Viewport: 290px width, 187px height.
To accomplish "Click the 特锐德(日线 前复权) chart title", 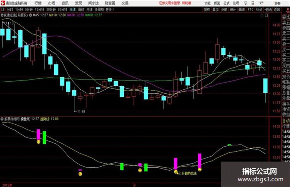I will click(x=14, y=15).
